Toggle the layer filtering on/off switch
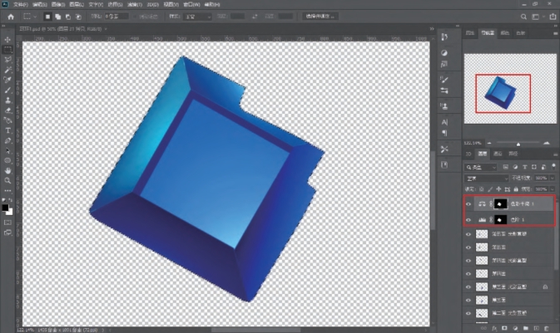Image resolution: width=560 pixels, height=333 pixels. [x=553, y=166]
